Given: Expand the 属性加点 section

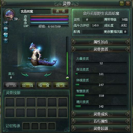Looking at the screenshot, I should pyautogui.click(x=101, y=42).
